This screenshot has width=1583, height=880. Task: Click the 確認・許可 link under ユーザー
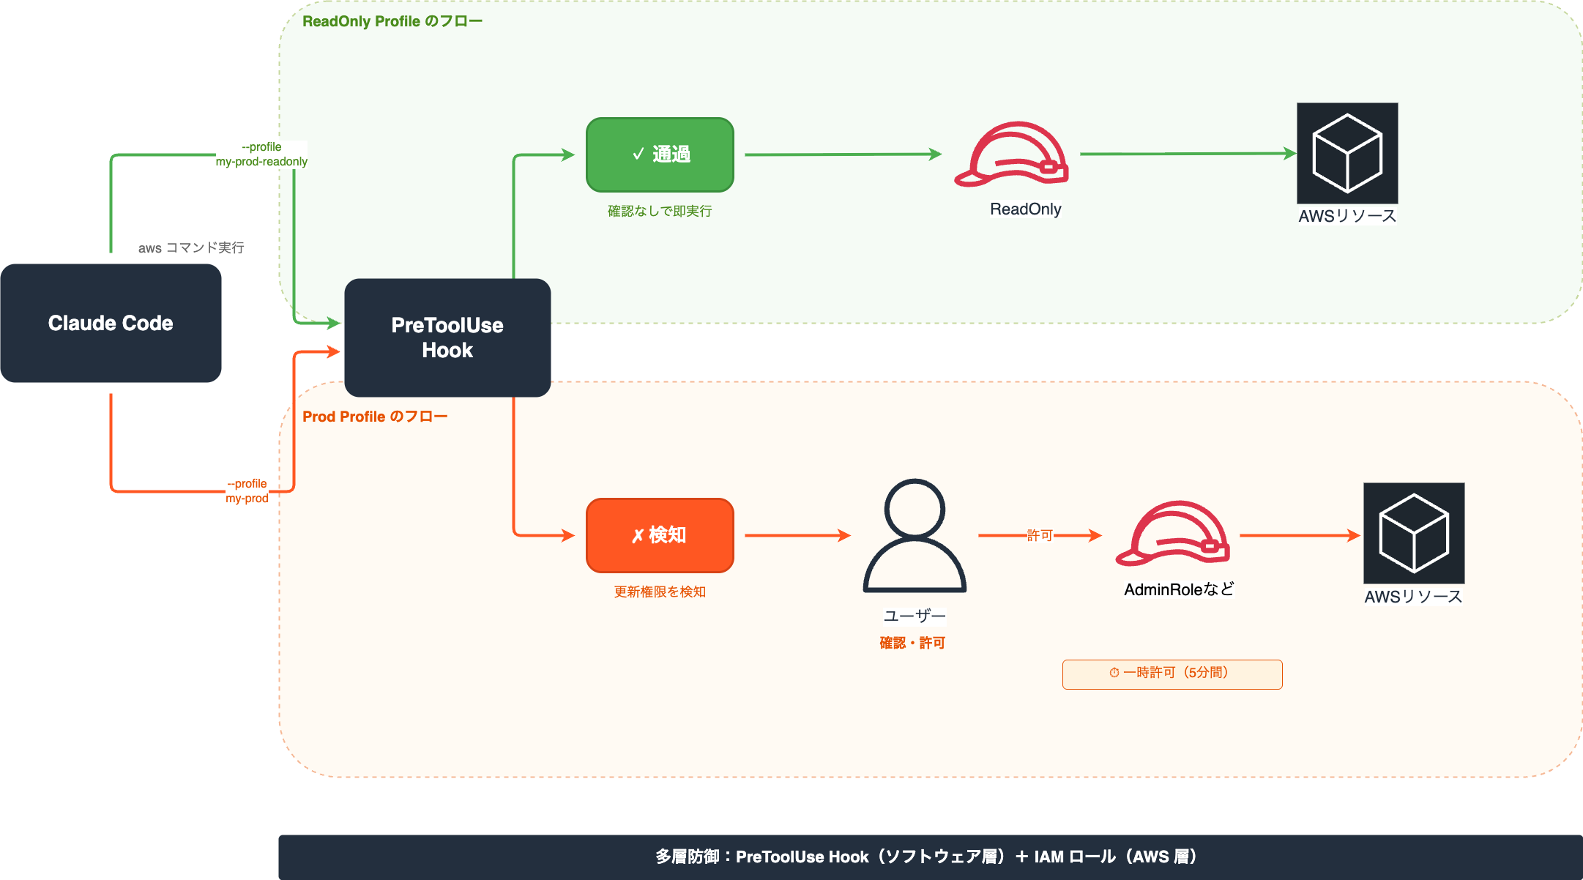pyautogui.click(x=912, y=642)
